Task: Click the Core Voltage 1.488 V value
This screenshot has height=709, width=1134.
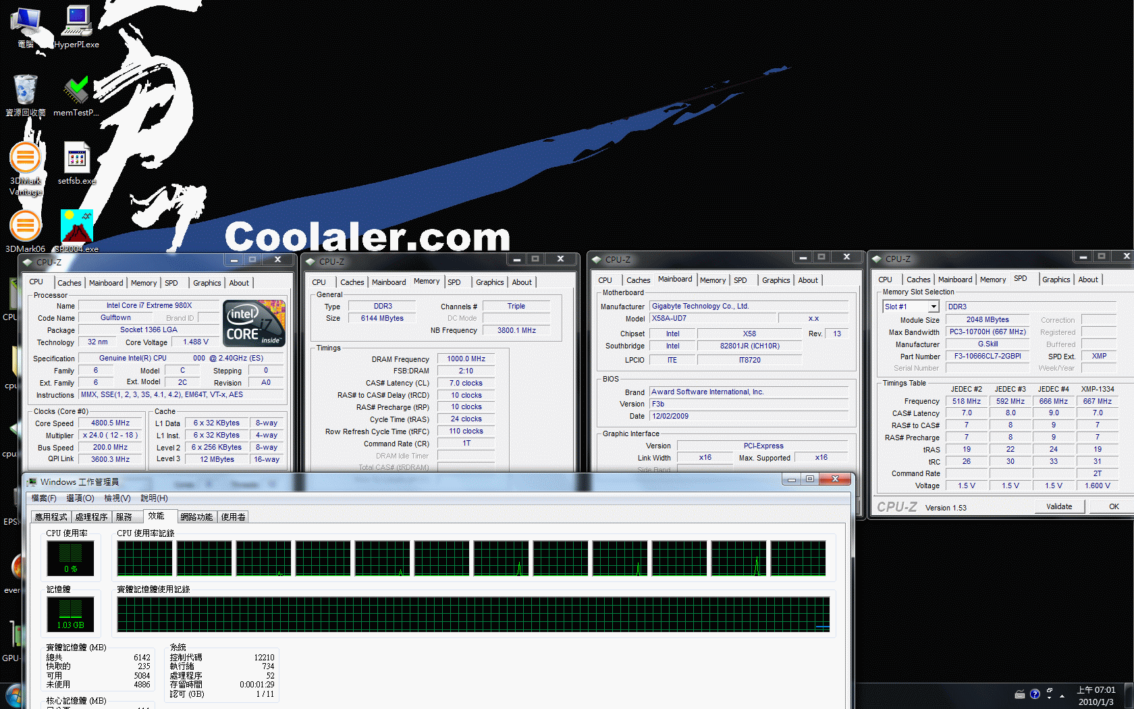Action: coord(196,342)
